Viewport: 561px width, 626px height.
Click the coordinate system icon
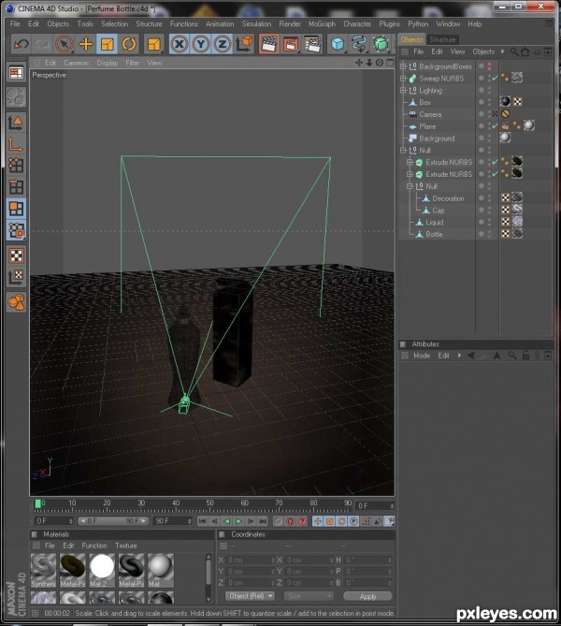244,44
